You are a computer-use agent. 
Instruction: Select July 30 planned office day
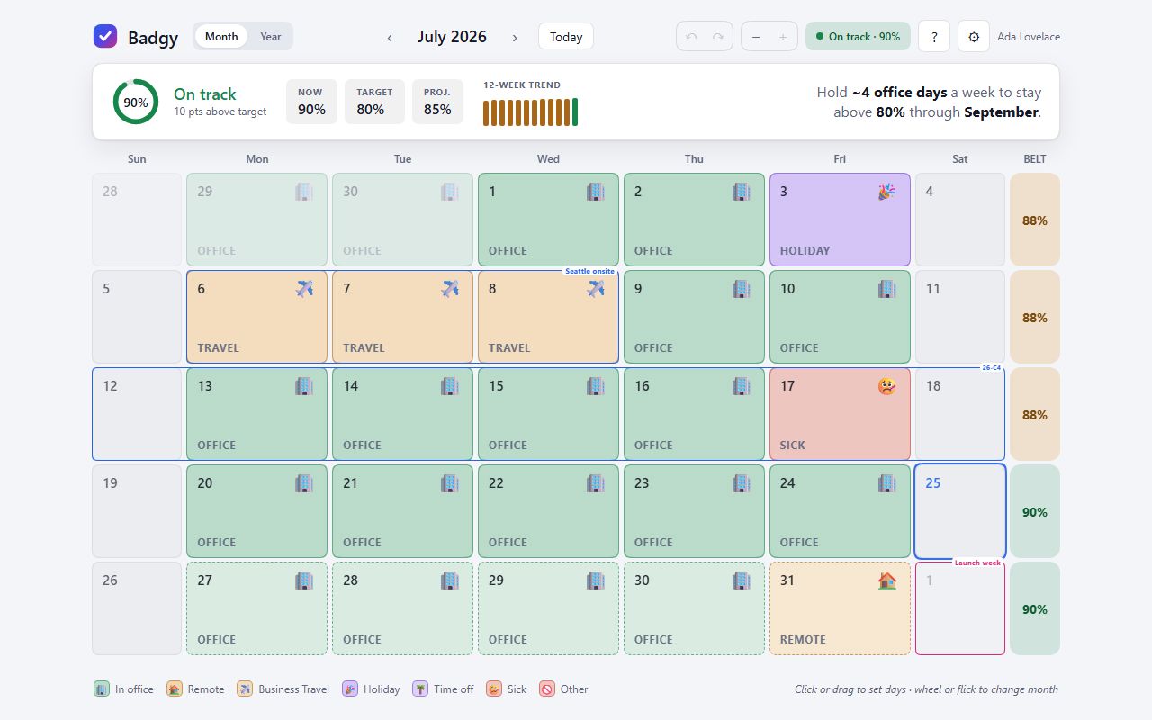point(694,608)
